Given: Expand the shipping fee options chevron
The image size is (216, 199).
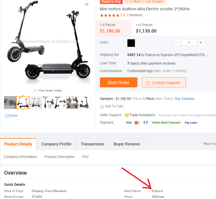Looking at the screenshot, I should click(208, 55).
